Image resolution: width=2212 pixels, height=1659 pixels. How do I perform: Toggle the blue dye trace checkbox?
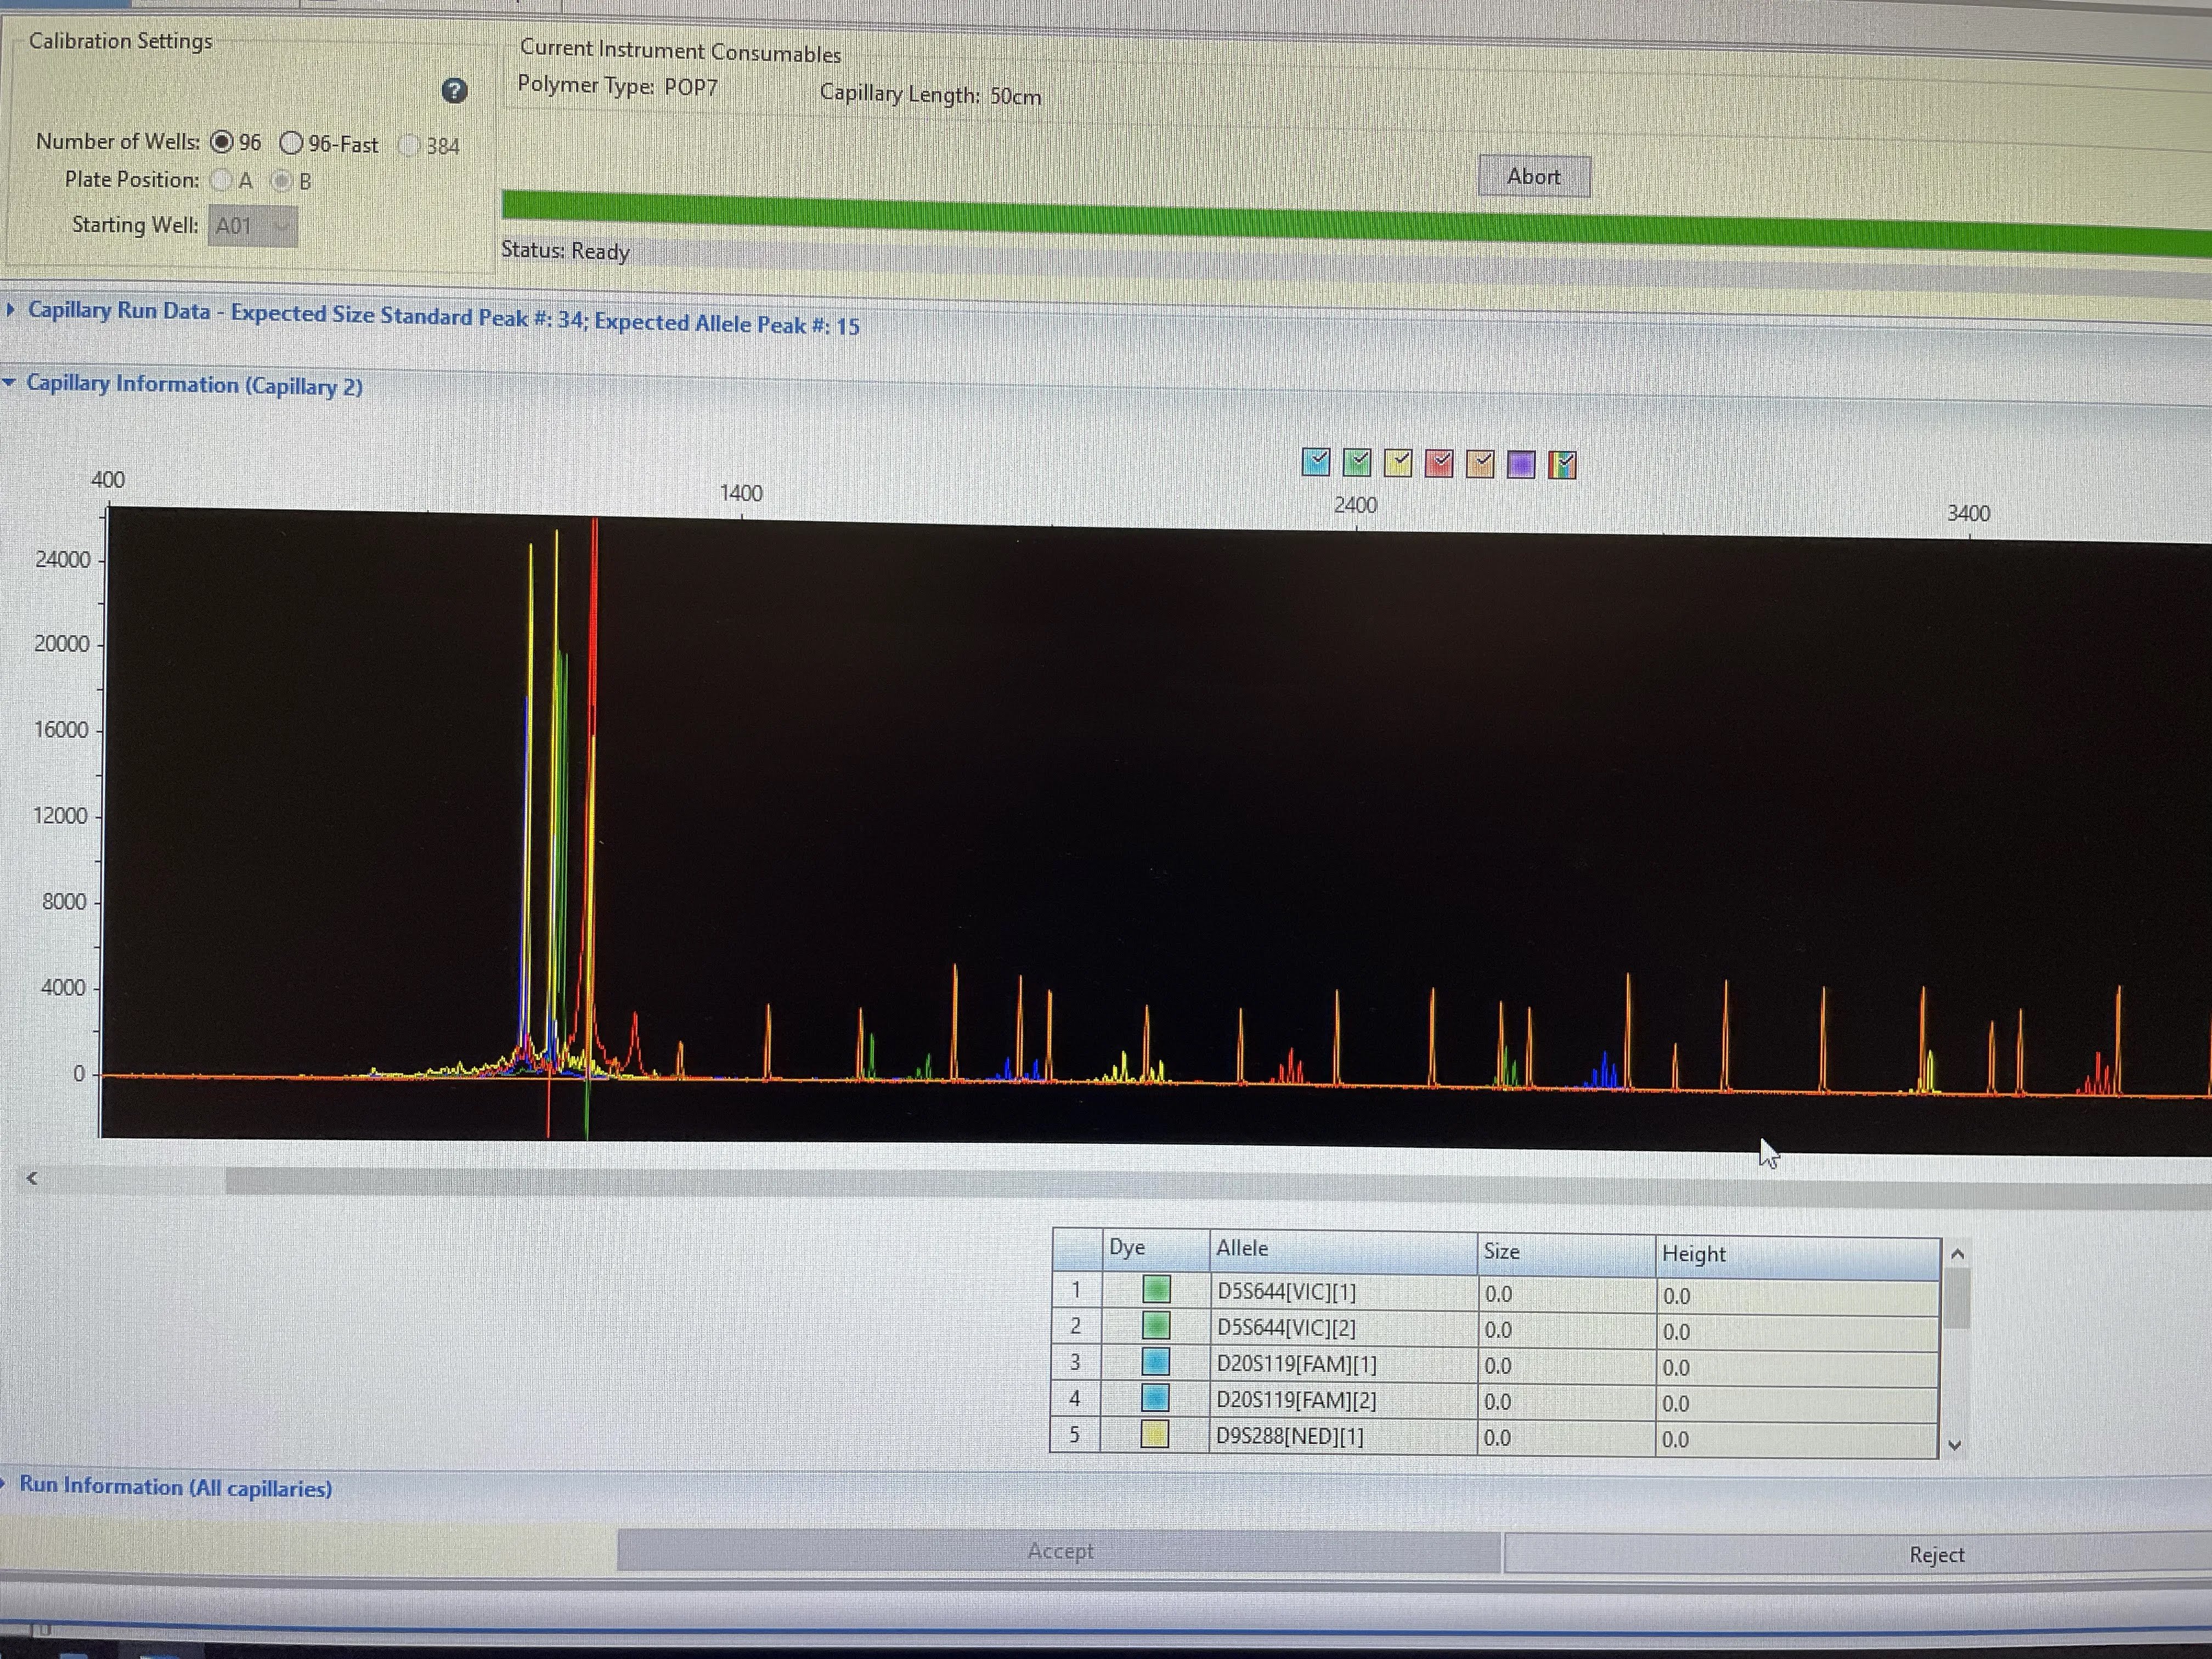pos(1316,461)
